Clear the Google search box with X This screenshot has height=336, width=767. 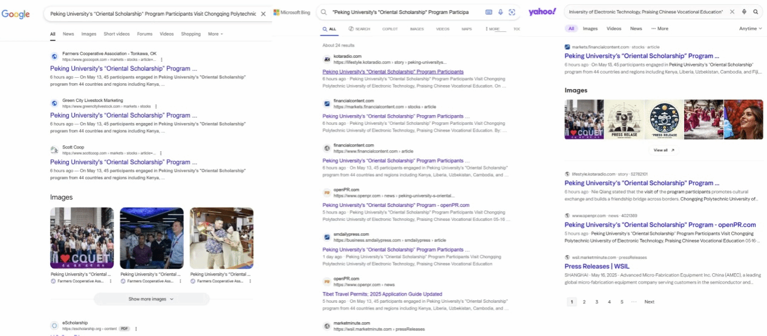(263, 13)
